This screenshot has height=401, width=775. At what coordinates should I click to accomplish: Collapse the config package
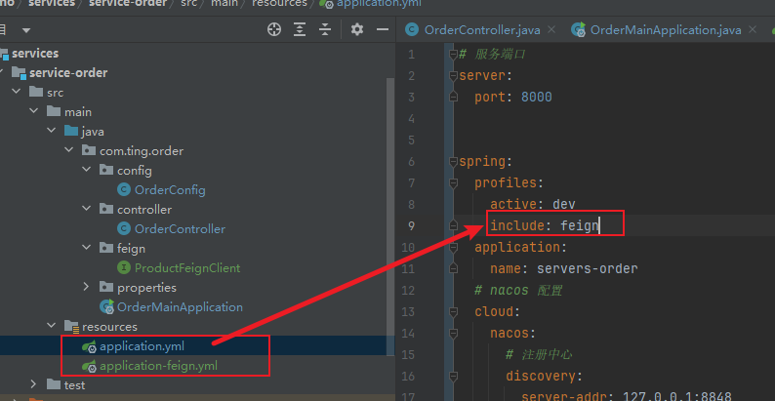coord(87,170)
